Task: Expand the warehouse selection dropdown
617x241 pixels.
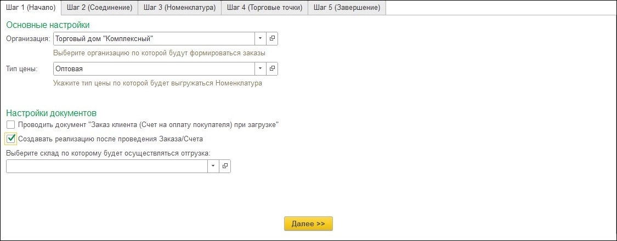Action: click(x=213, y=166)
